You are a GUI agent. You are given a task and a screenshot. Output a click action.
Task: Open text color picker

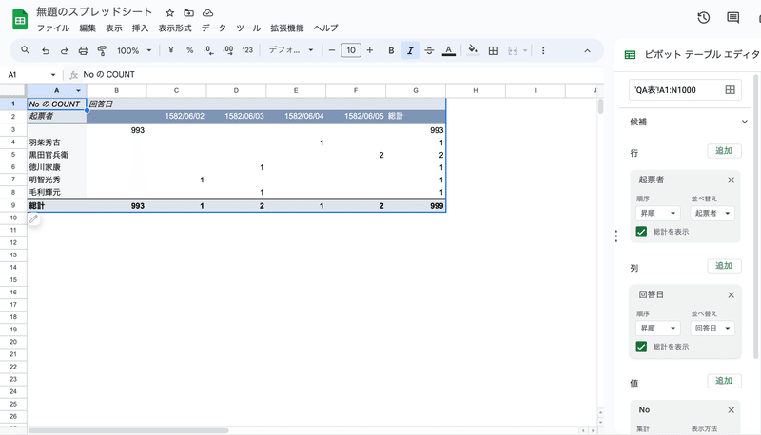pos(449,50)
